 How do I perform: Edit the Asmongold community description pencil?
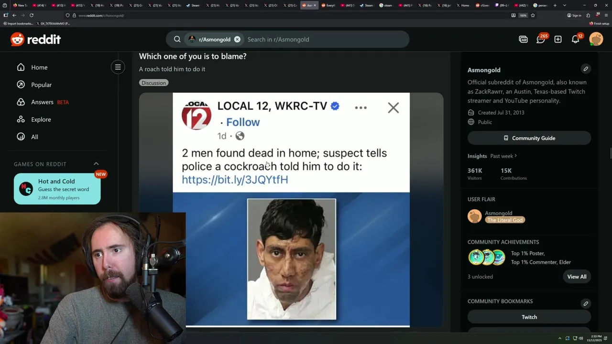coord(586,69)
